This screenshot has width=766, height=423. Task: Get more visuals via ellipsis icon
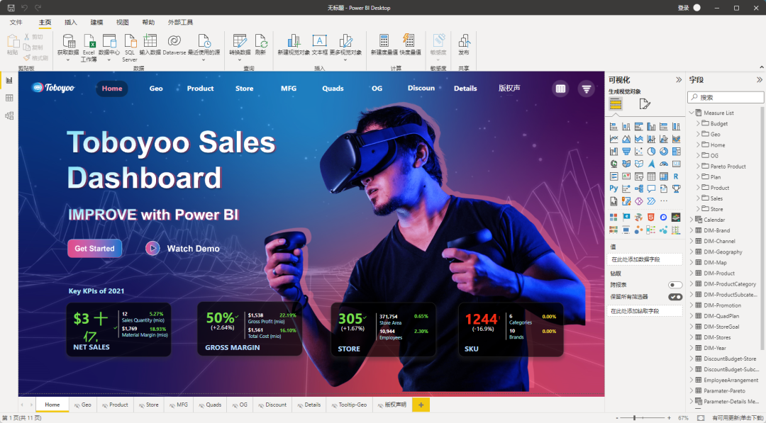[x=663, y=201]
